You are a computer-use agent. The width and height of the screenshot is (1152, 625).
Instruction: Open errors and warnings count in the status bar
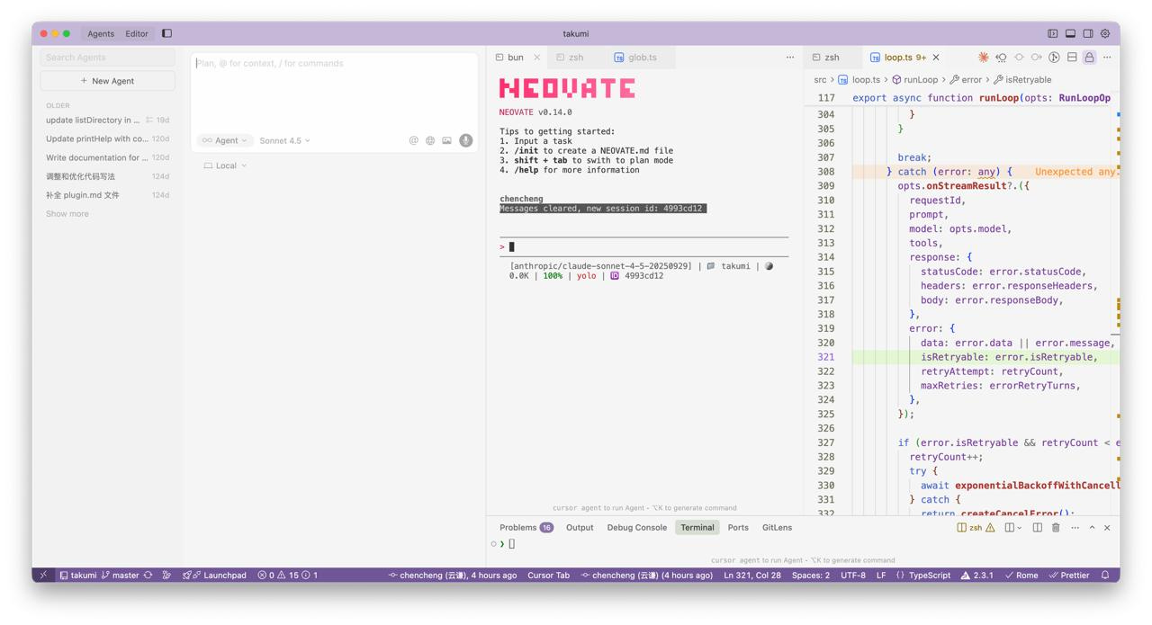(288, 576)
